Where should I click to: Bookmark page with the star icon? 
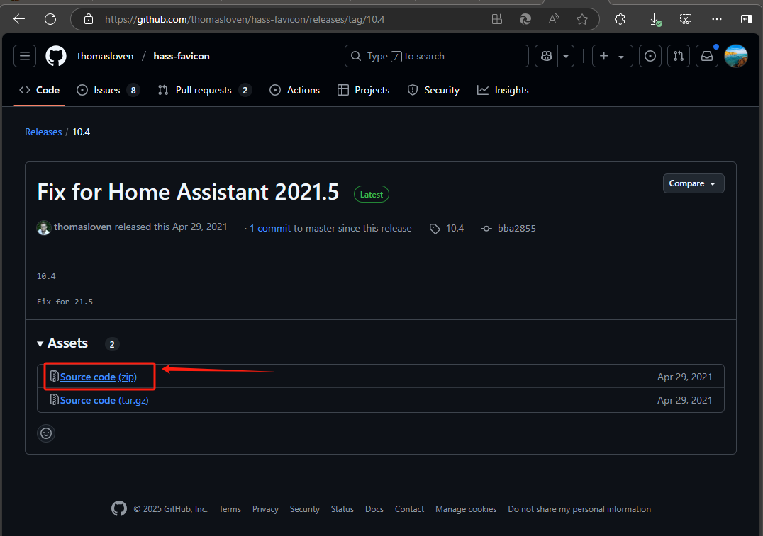582,19
